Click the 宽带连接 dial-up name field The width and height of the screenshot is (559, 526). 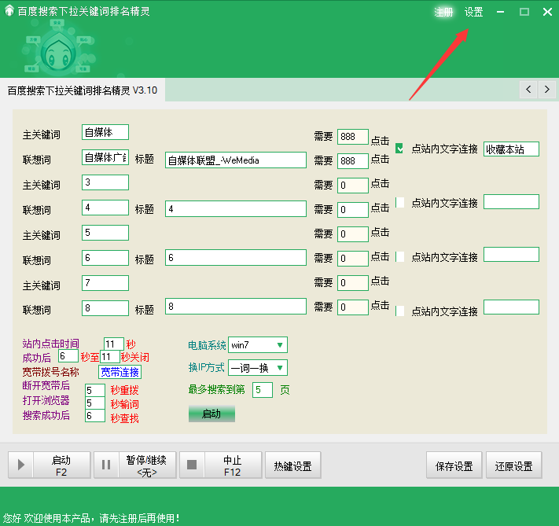point(120,372)
